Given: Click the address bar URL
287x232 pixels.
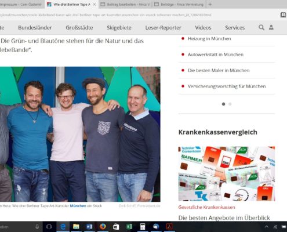Looking at the screenshot, I should [106, 15].
